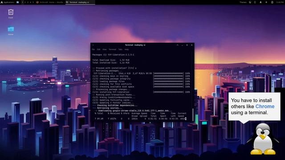Open the Terminal menu in the menu bar
Screen dimensions: 285x160
(112, 49)
